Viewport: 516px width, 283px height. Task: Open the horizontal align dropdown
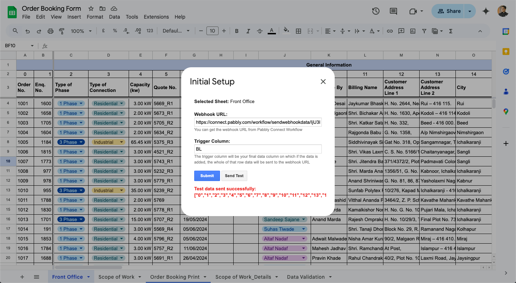tap(330, 31)
